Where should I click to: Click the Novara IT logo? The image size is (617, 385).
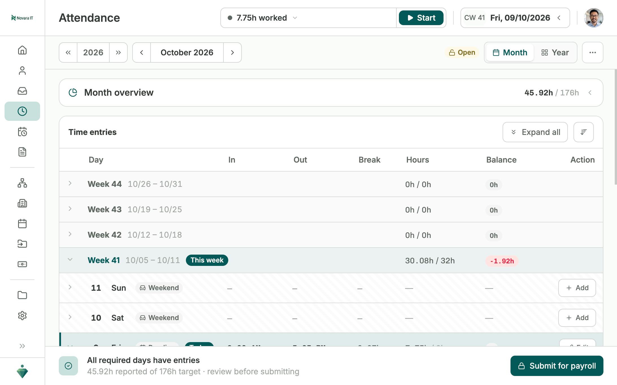point(22,18)
